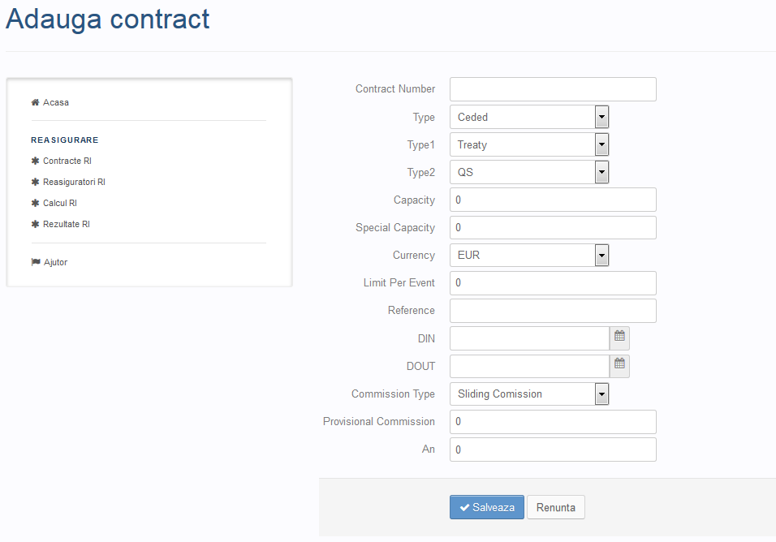This screenshot has height=542, width=776.
Task: Go to Calcul RI in sidebar
Action: tap(60, 203)
